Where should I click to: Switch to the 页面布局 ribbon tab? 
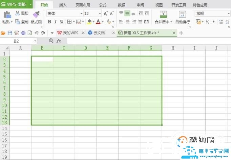tap(83, 5)
